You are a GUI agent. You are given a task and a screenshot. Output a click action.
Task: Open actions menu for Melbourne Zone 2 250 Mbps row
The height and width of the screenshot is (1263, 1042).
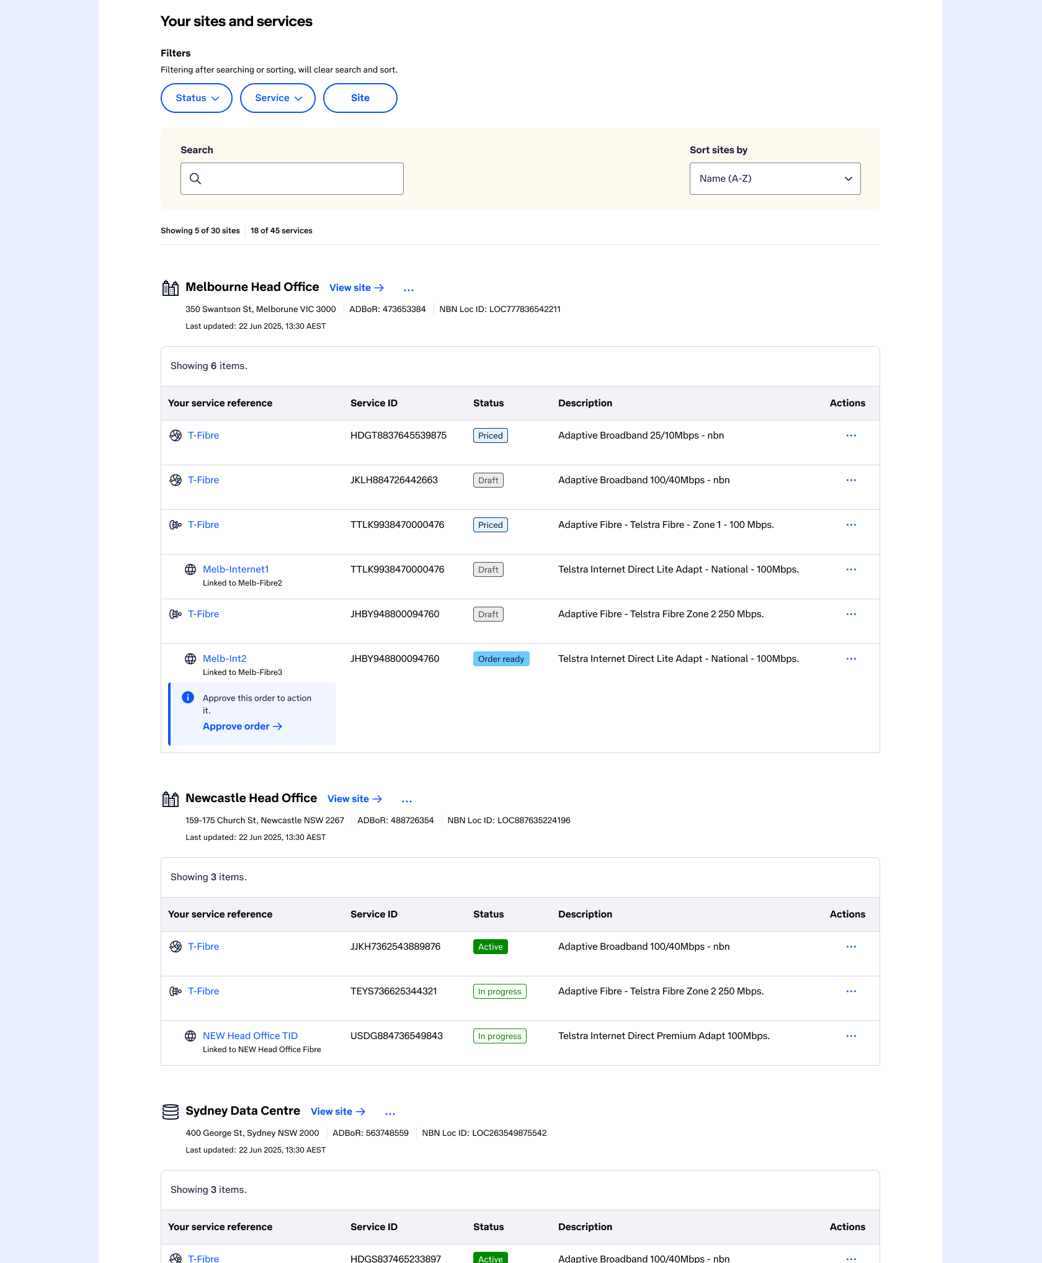(x=851, y=614)
